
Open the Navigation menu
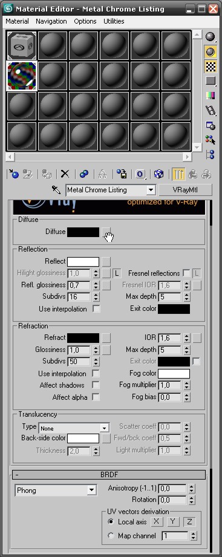tap(51, 21)
